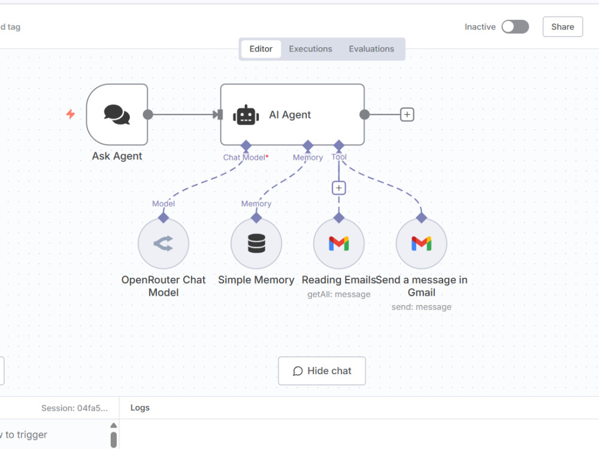Add a node after AI Agent output
The image size is (599, 449).
click(x=407, y=114)
